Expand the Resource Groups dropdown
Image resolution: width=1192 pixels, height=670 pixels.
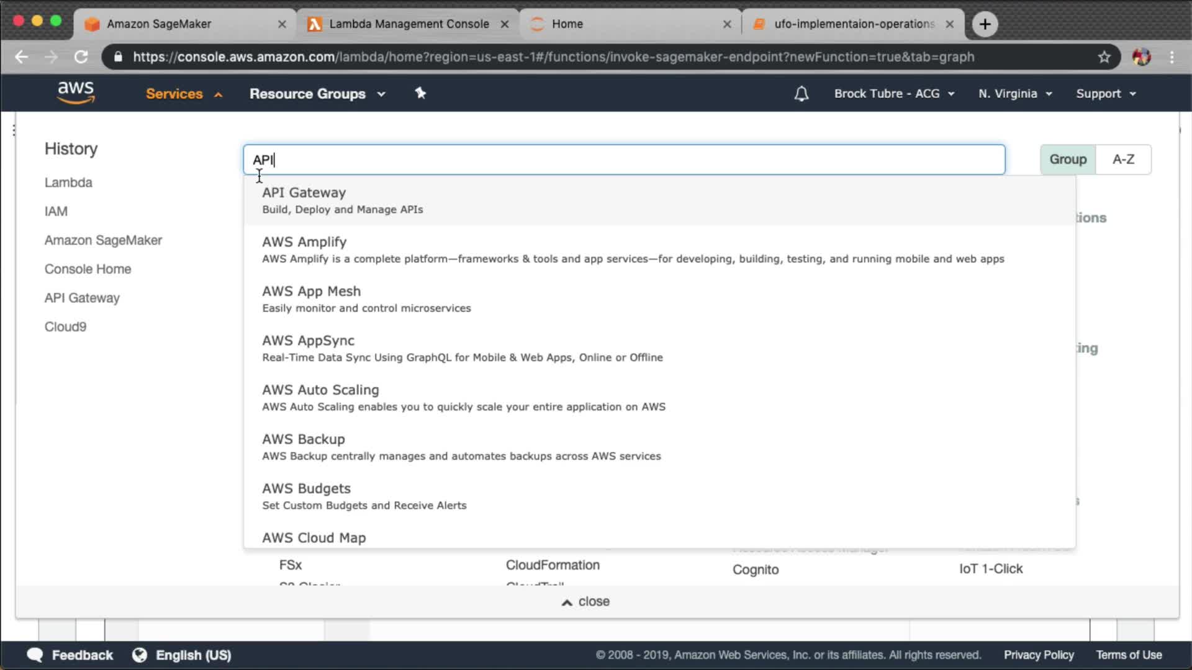coord(317,94)
